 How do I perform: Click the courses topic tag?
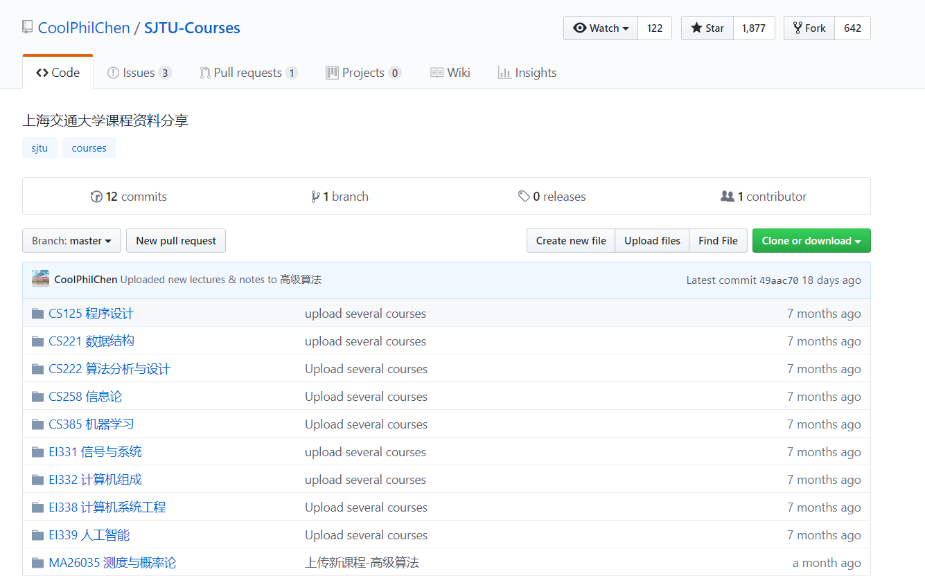[89, 148]
